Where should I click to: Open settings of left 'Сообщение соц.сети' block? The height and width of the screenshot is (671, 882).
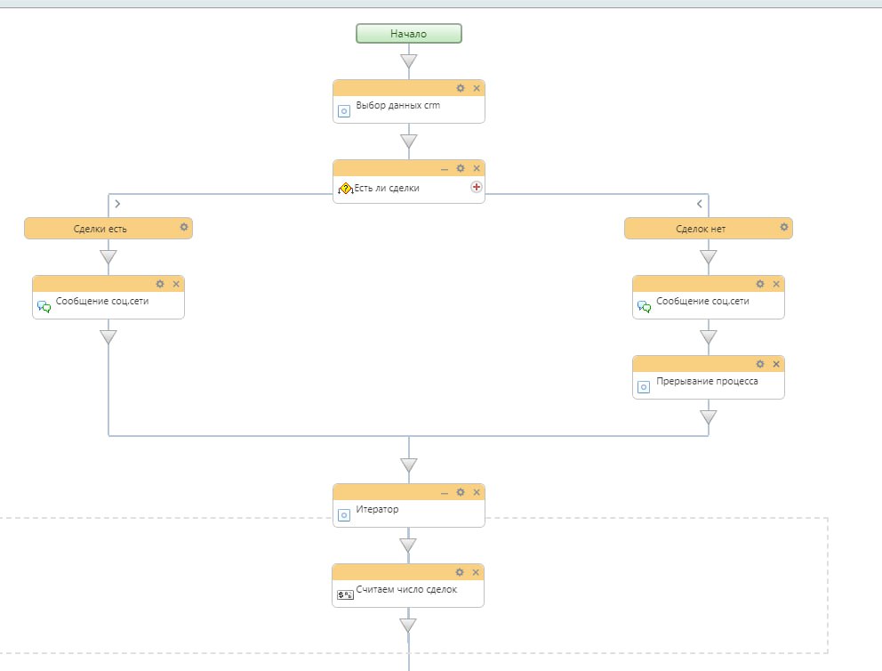point(160,284)
